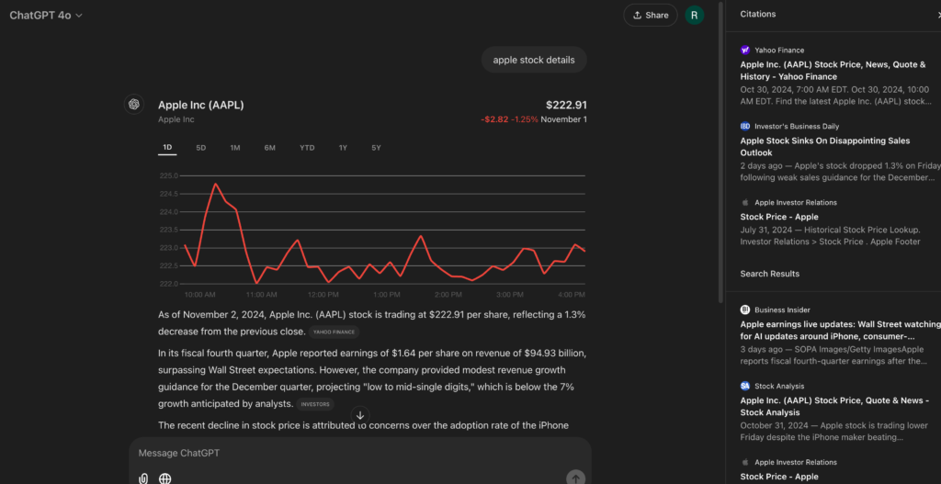Image resolution: width=941 pixels, height=484 pixels.
Task: Click the Business Insider source icon
Action: (x=745, y=310)
